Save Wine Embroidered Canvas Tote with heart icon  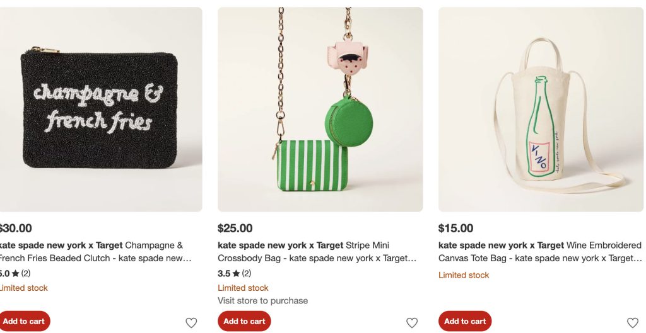coord(633,323)
